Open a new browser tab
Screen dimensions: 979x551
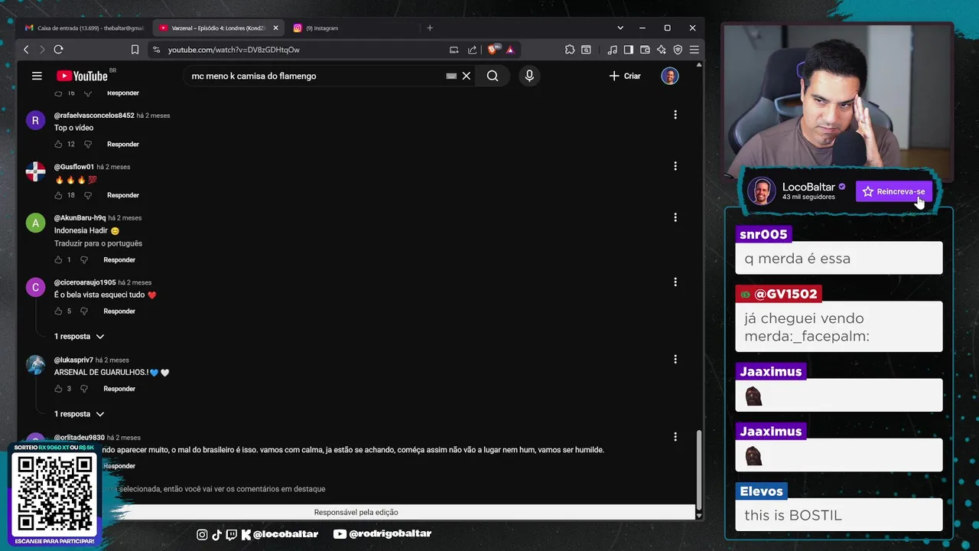tap(430, 28)
